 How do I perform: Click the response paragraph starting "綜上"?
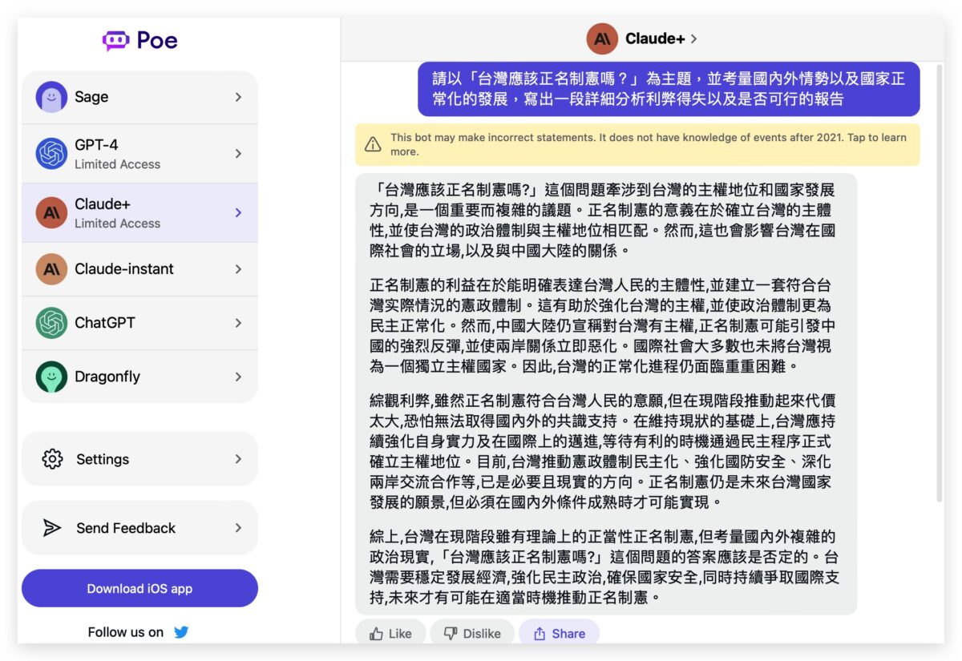coord(604,566)
